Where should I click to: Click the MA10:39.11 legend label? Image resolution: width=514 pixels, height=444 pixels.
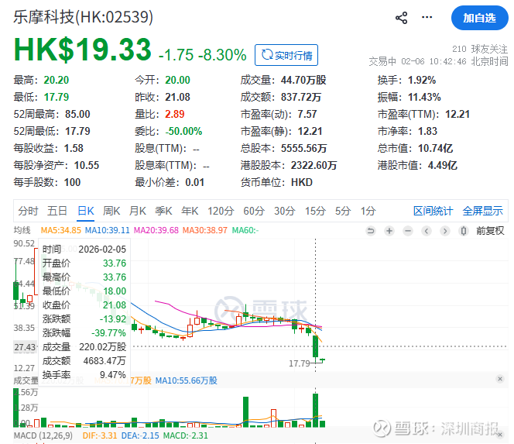[x=107, y=230]
